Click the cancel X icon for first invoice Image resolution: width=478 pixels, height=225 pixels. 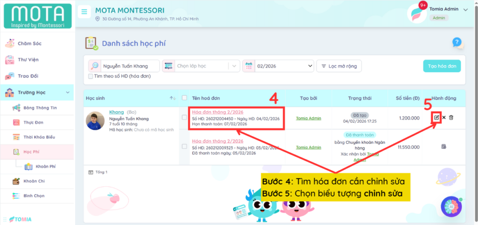(444, 117)
